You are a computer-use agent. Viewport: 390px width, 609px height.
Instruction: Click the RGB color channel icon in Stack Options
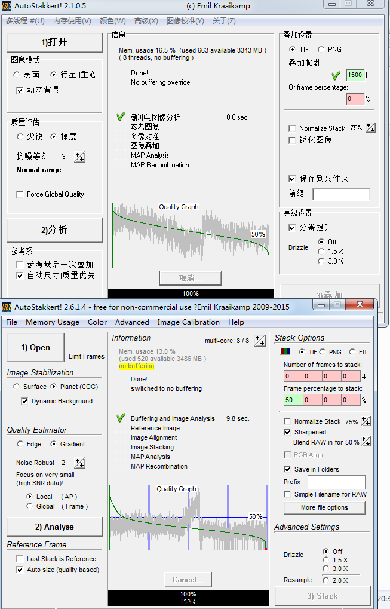(x=285, y=351)
